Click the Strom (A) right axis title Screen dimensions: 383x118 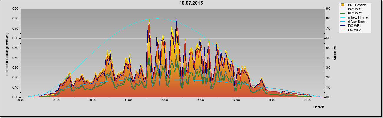(x=335, y=53)
